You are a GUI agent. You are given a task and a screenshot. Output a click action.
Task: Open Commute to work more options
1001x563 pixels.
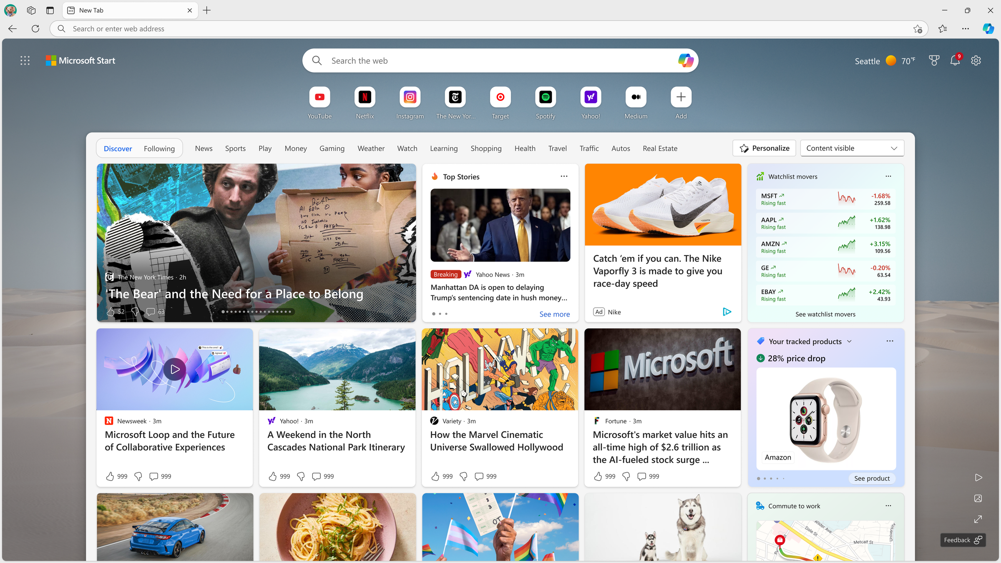888,506
